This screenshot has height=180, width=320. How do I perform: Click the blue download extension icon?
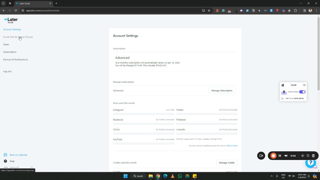271,11
